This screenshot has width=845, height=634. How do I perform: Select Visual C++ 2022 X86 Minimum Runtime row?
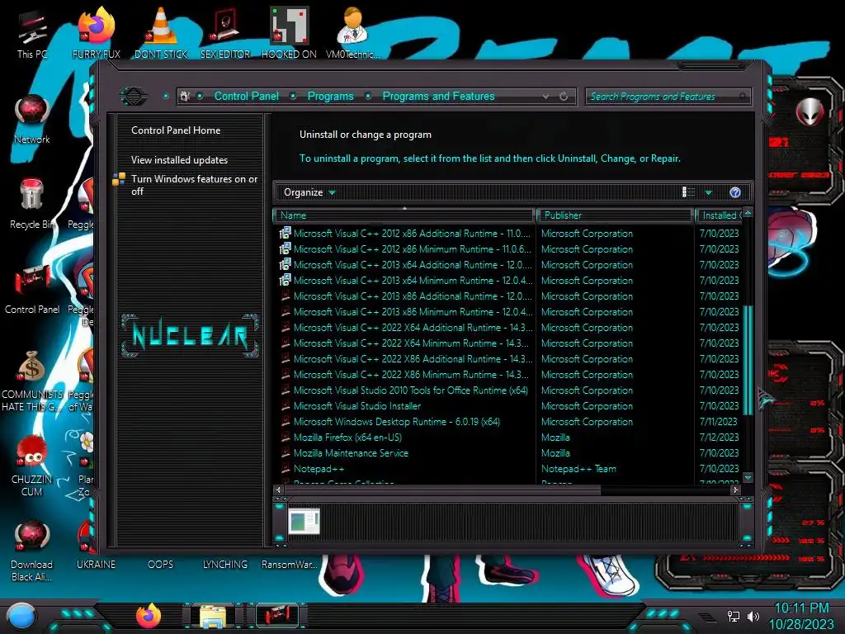tap(509, 375)
